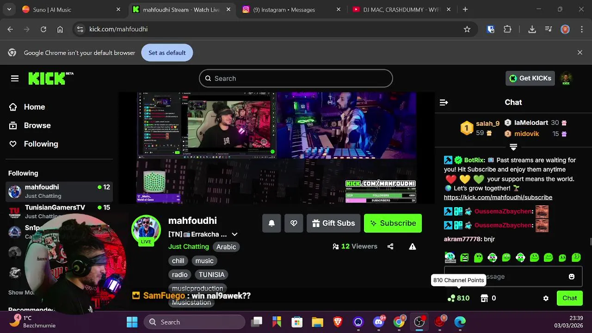Open Chrome home page button

pos(60,29)
